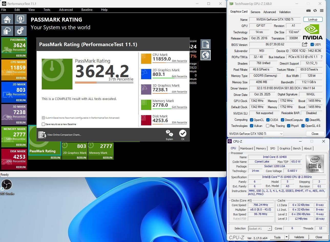The image size is (330, 242).
Task: Click the BIOS export share icon
Action: coord(305,44)
